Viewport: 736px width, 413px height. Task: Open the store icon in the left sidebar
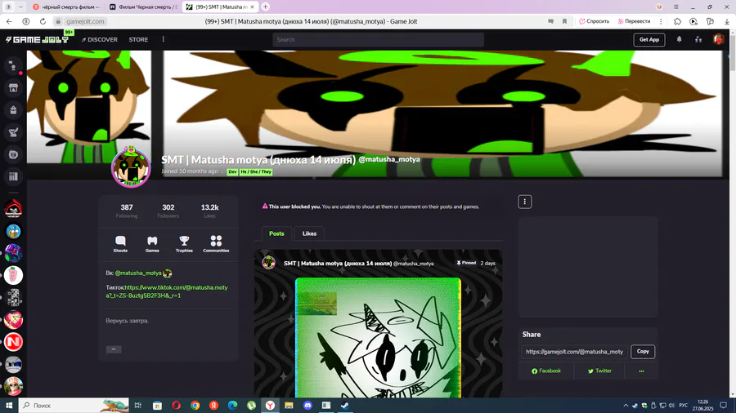tap(13, 88)
